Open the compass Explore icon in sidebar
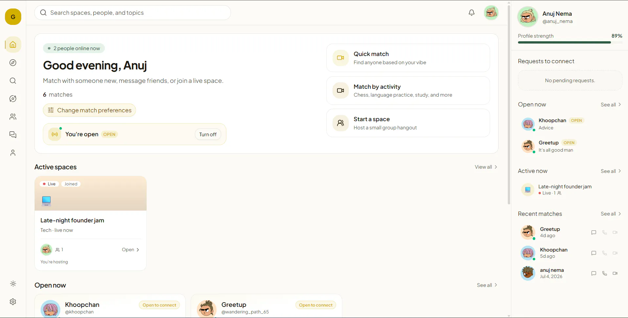 point(13,63)
